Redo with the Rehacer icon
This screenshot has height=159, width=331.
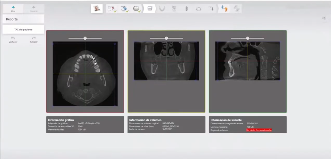click(34, 39)
